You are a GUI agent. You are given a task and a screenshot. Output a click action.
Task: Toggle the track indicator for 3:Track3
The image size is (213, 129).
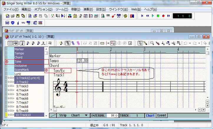[11, 86]
